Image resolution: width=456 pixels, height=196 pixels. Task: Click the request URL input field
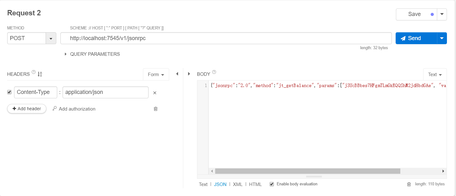pyautogui.click(x=226, y=38)
